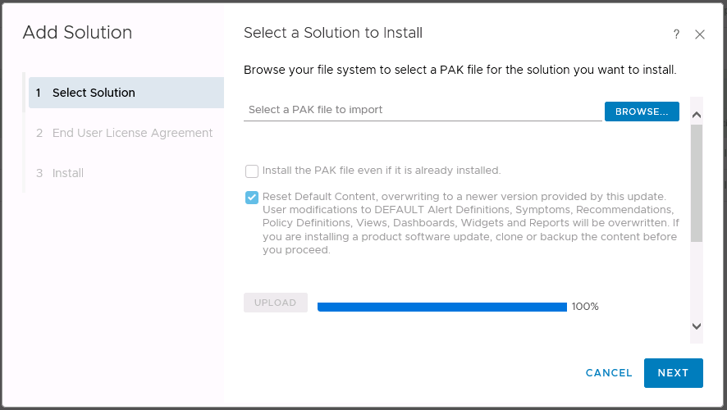Go to End User License Agreement step
727x410 pixels.
132,133
